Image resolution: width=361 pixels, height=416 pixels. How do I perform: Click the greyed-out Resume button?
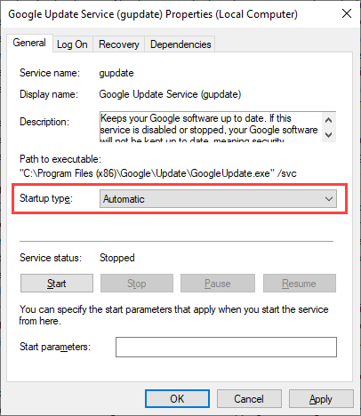point(300,284)
